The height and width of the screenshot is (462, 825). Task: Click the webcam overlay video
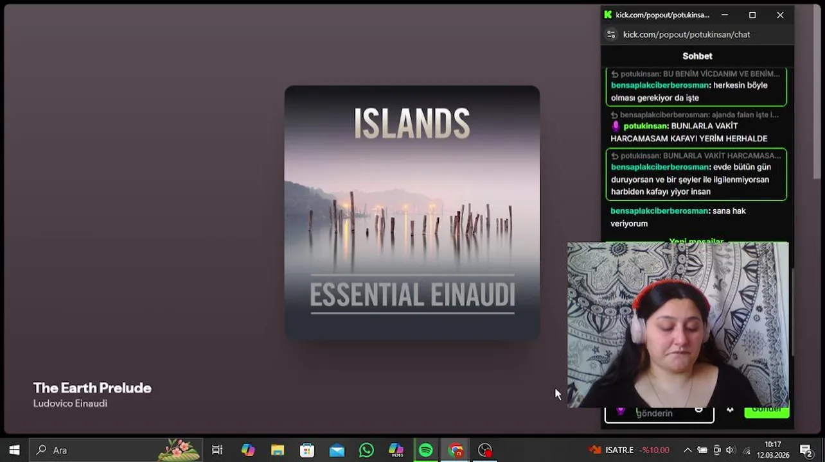[x=678, y=325]
